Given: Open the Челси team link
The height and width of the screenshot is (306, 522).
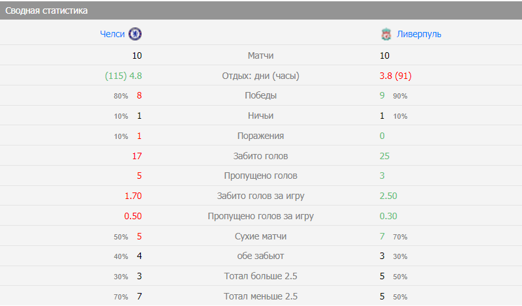Looking at the screenshot, I should click(x=112, y=34).
